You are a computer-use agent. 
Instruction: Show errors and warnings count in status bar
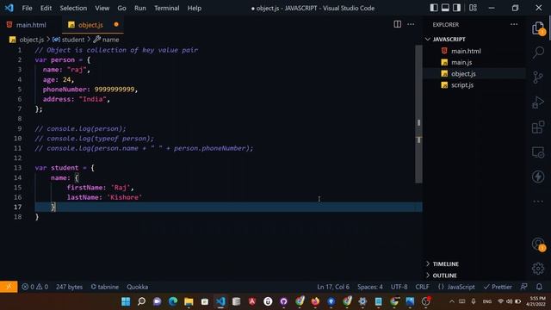click(34, 287)
